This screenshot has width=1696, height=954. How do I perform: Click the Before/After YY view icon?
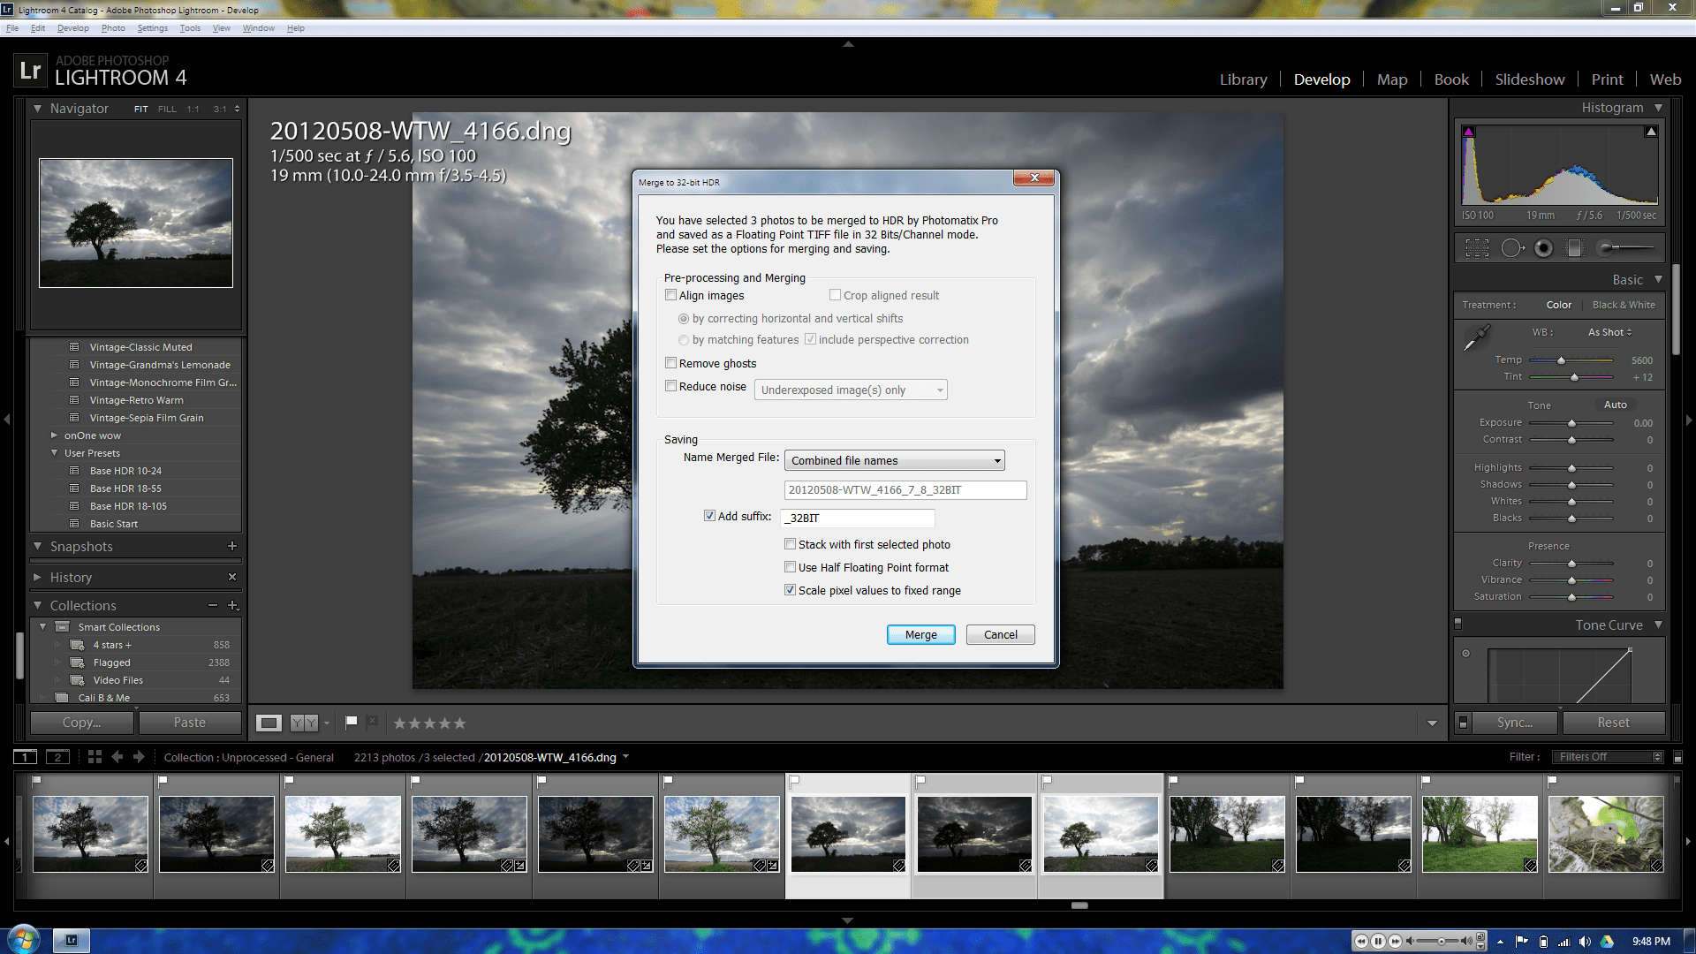click(304, 723)
